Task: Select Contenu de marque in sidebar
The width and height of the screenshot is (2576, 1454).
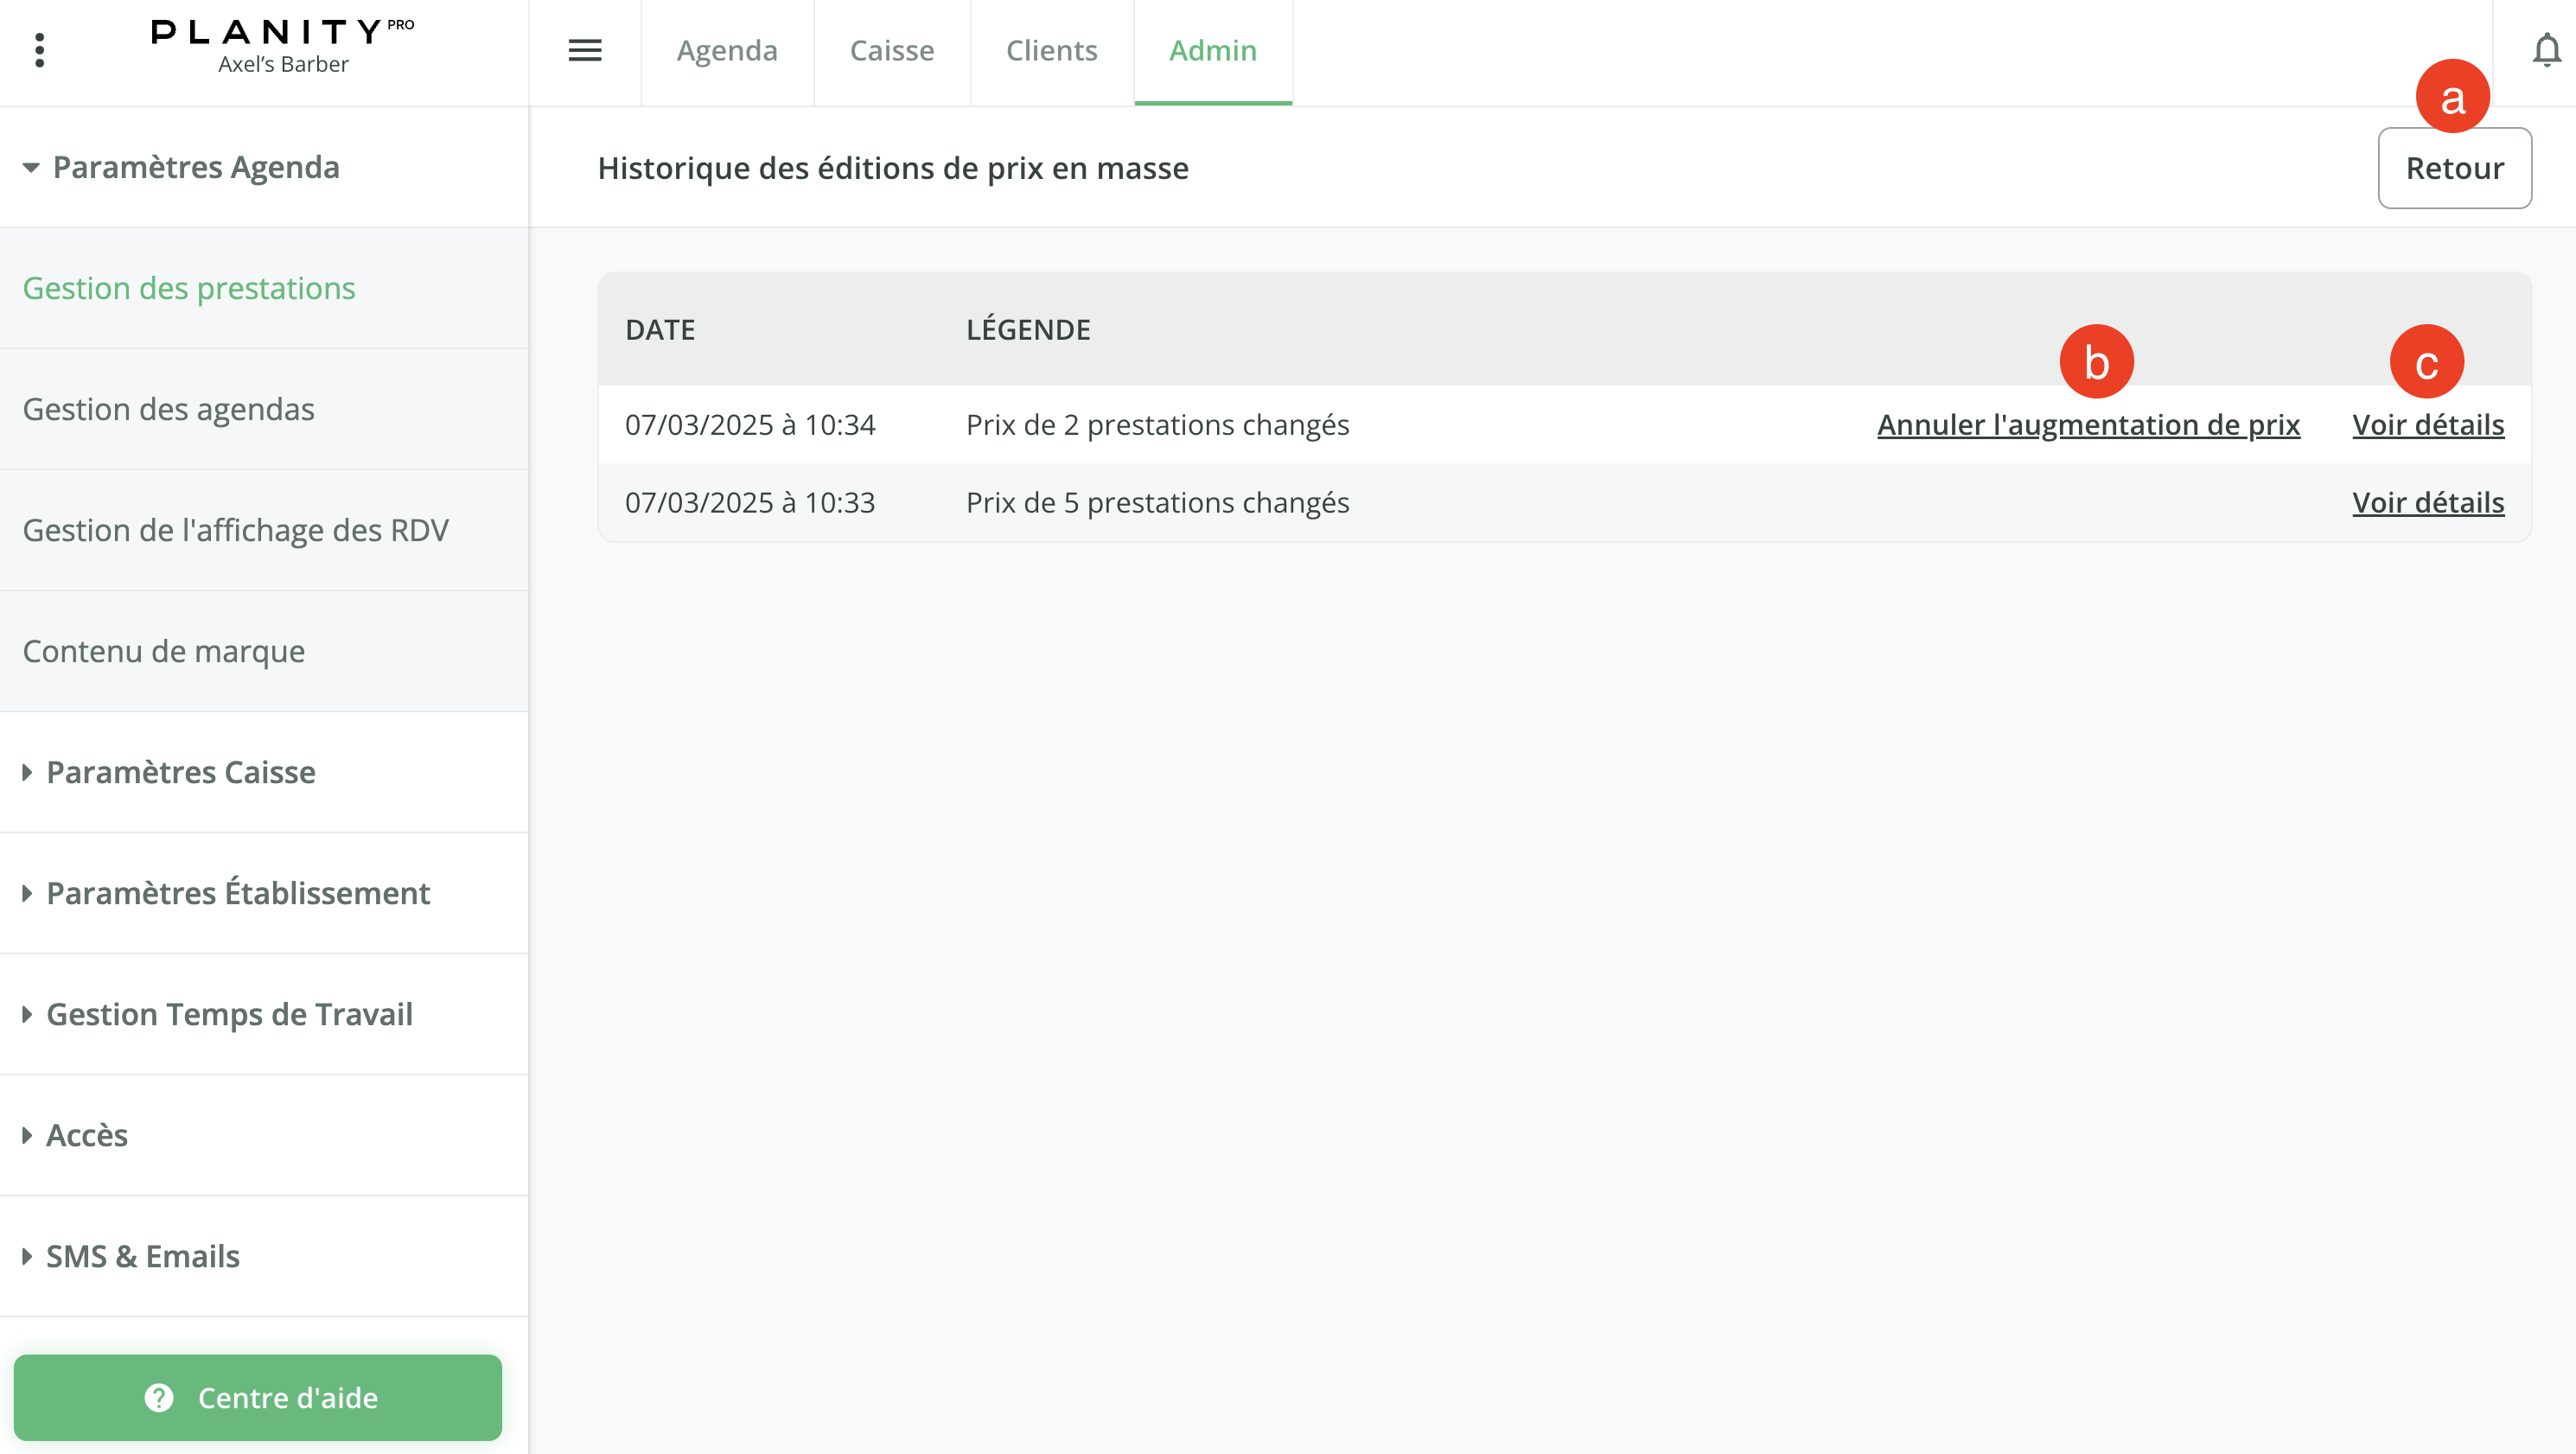Action: 163,651
